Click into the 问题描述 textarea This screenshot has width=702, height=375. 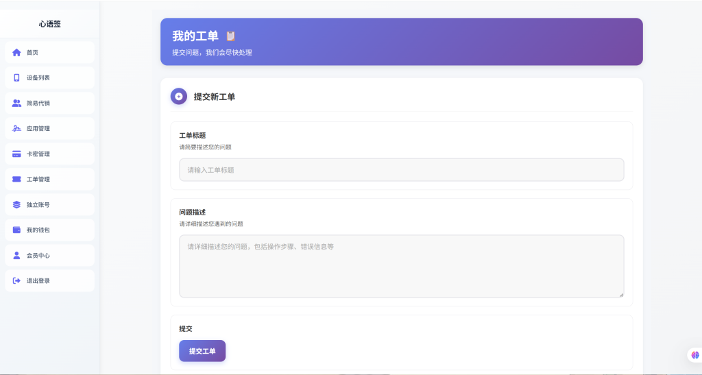click(x=402, y=266)
